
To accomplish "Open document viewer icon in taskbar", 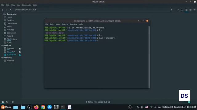I will click(x=70, y=107).
